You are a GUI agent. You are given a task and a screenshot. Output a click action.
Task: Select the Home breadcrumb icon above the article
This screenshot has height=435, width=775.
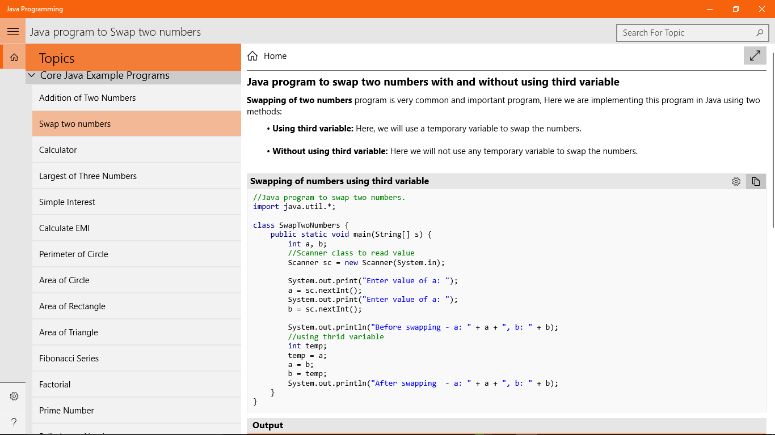tap(252, 56)
